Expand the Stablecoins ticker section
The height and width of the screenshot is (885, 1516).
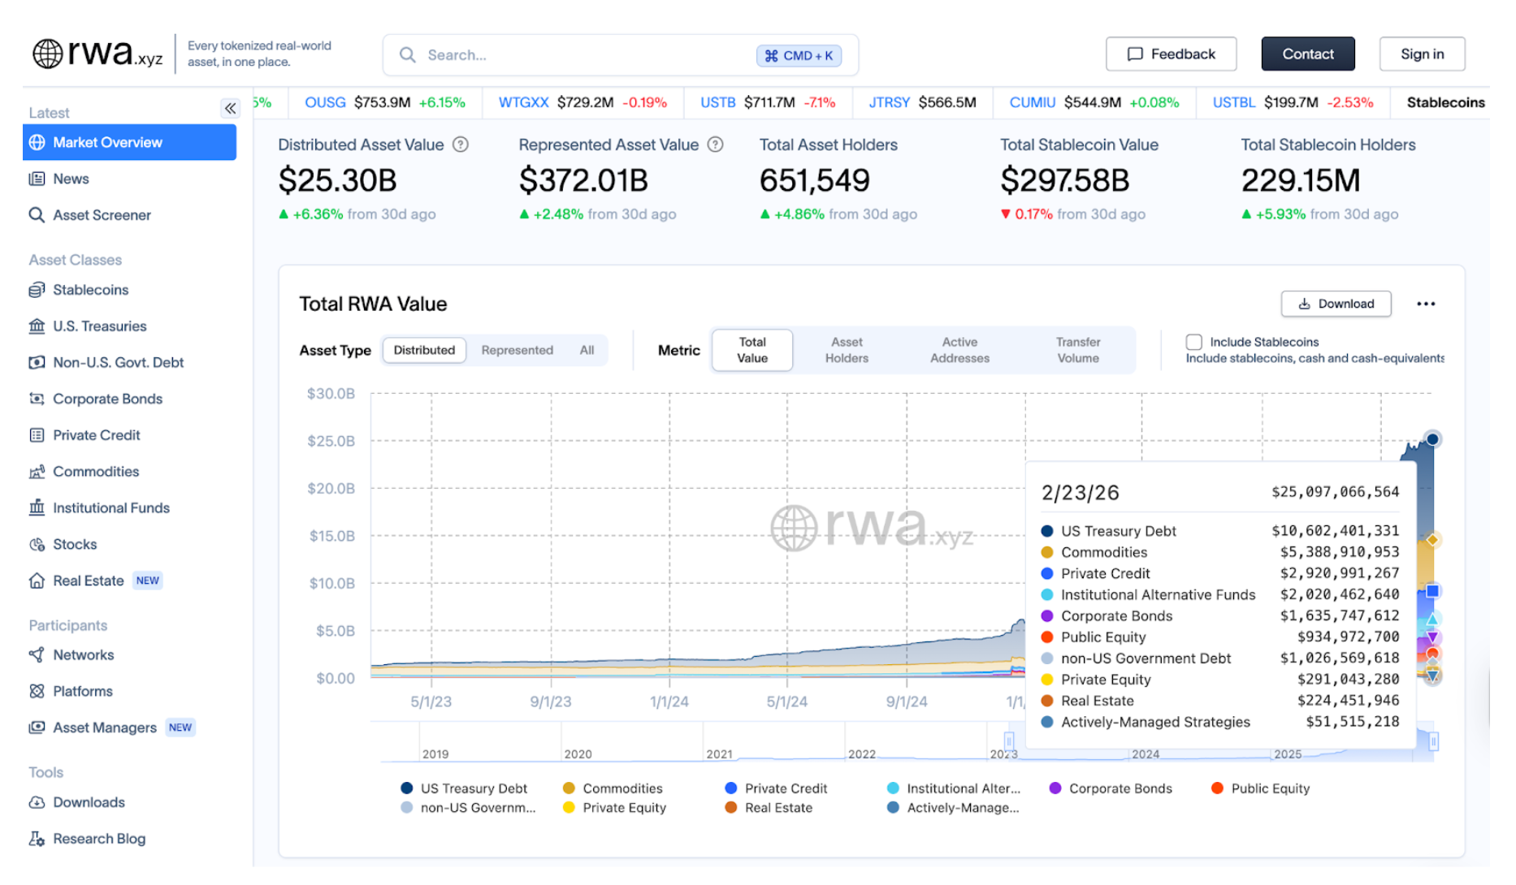[x=1446, y=102]
